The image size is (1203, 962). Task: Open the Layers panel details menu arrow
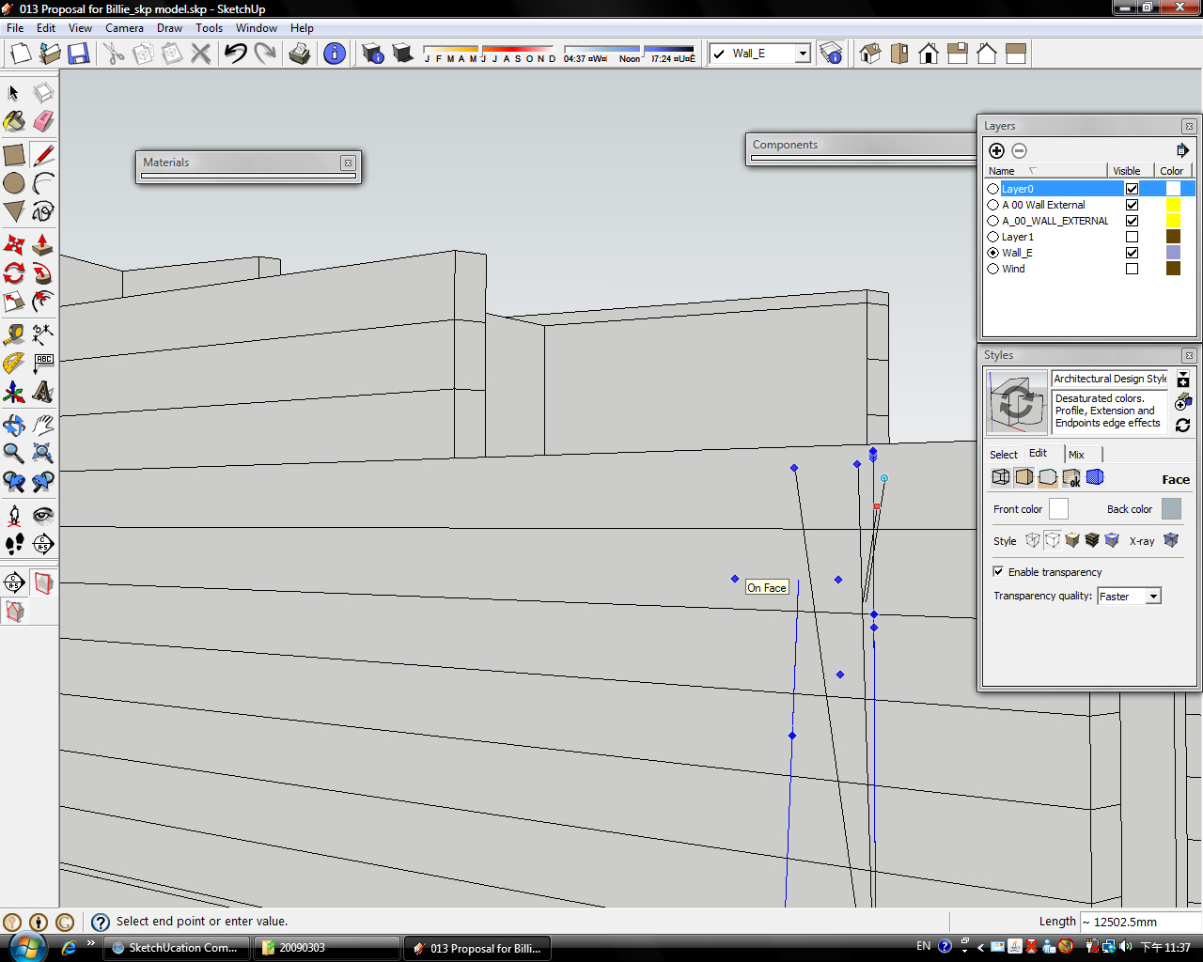(x=1182, y=150)
